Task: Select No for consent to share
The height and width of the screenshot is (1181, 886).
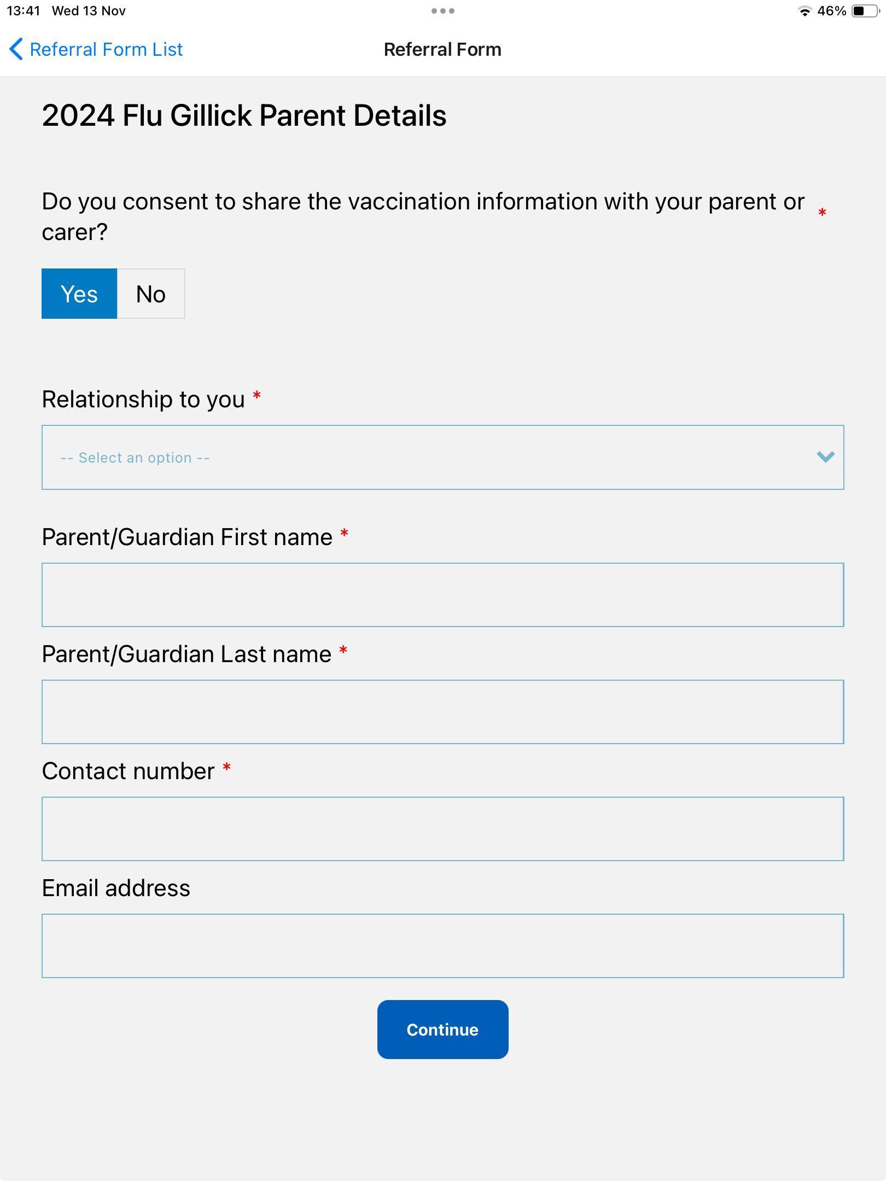Action: point(151,294)
